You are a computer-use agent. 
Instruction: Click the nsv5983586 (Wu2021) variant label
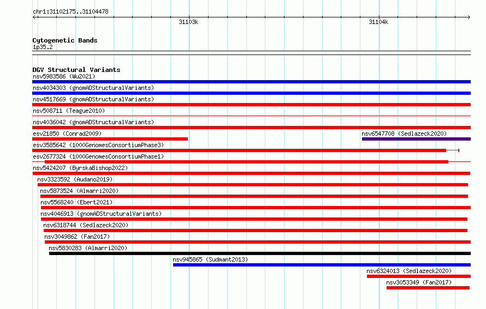[x=64, y=76]
